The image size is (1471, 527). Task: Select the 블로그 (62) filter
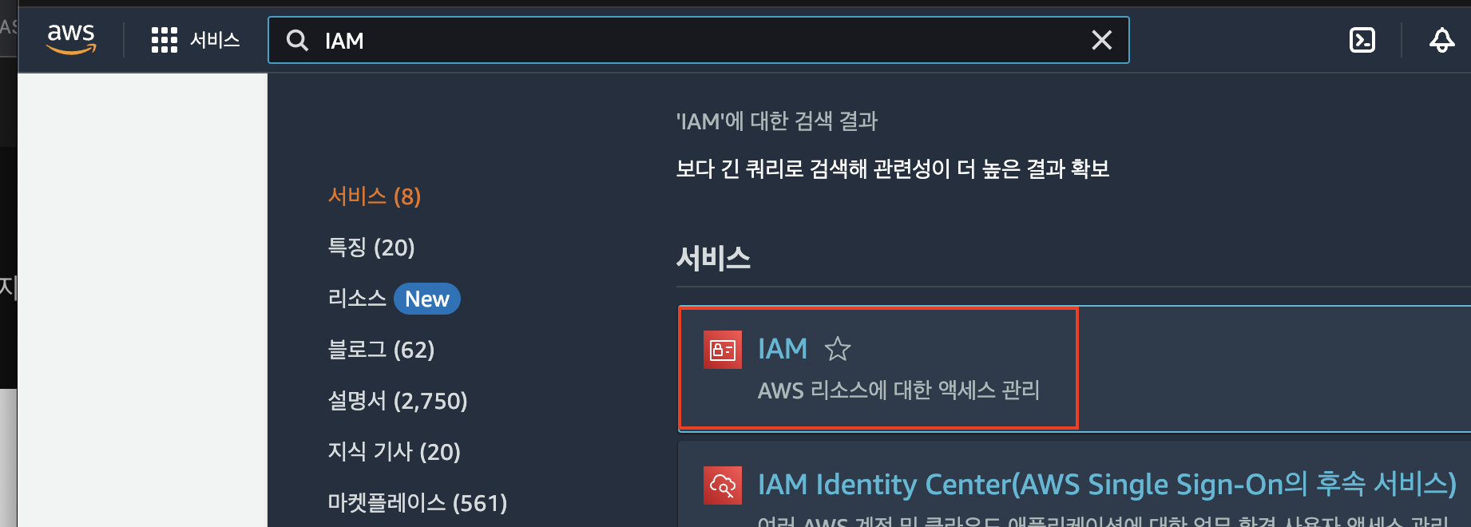(381, 350)
